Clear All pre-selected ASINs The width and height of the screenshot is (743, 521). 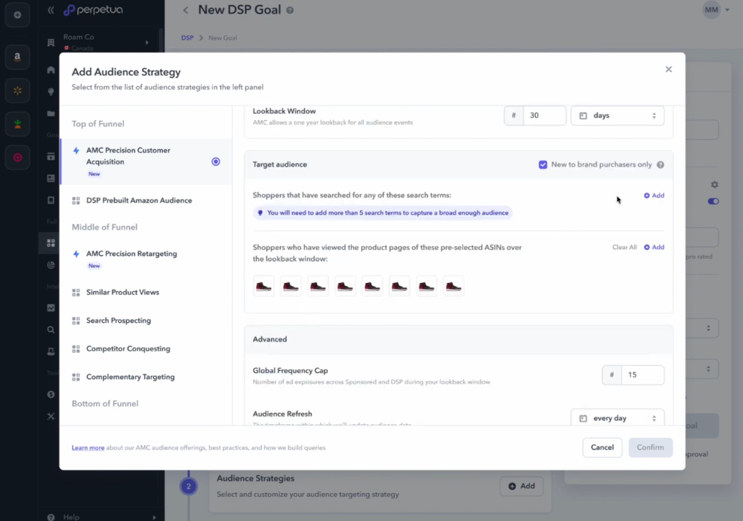tap(624, 247)
